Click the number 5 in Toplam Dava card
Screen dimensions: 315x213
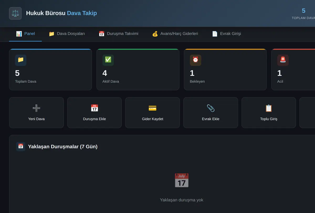[x=17, y=73]
